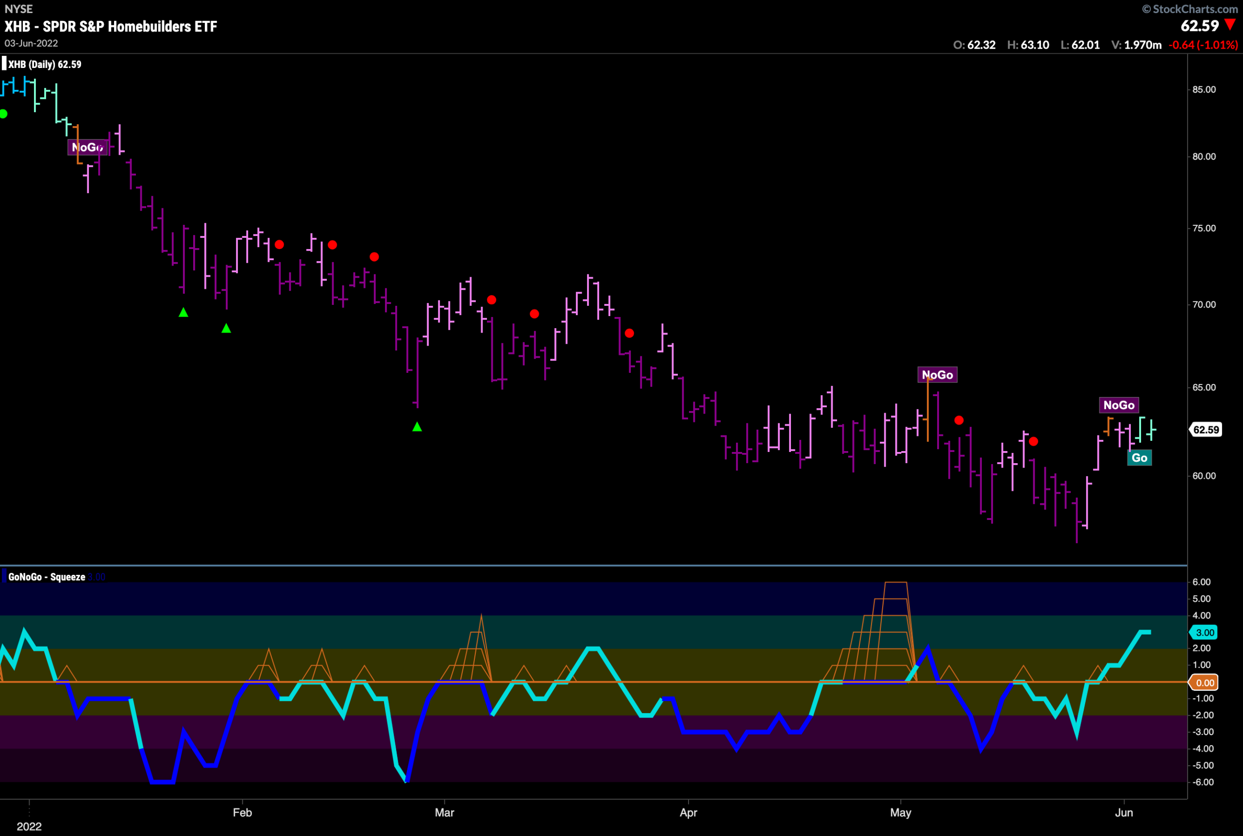The image size is (1243, 836).
Task: Click the NoGo label near 80.00 in January
Action: pyautogui.click(x=87, y=147)
